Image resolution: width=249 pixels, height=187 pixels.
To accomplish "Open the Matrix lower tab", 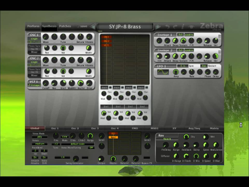I will [214, 128].
